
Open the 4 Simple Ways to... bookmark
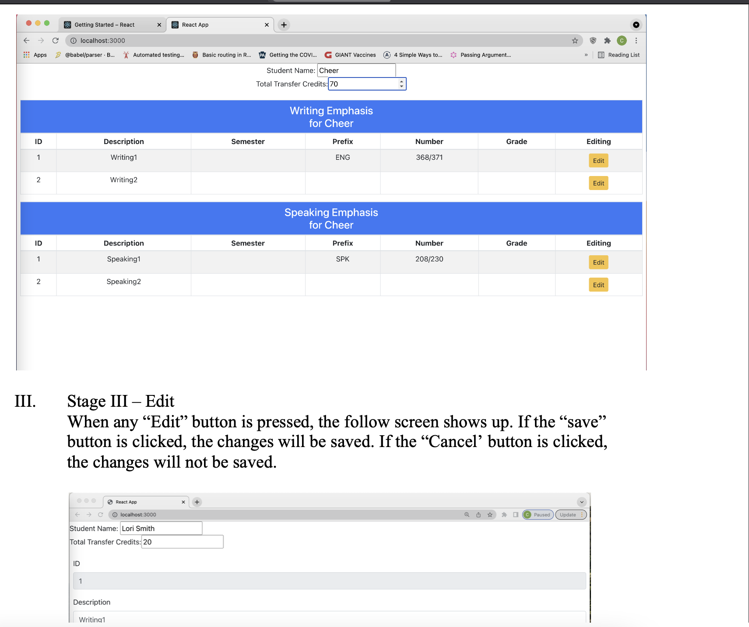tap(413, 55)
